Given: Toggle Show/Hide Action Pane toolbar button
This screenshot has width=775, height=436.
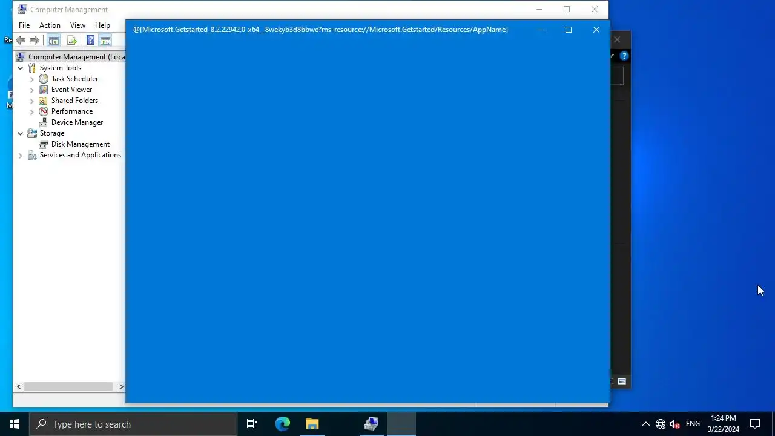Looking at the screenshot, I should point(105,41).
